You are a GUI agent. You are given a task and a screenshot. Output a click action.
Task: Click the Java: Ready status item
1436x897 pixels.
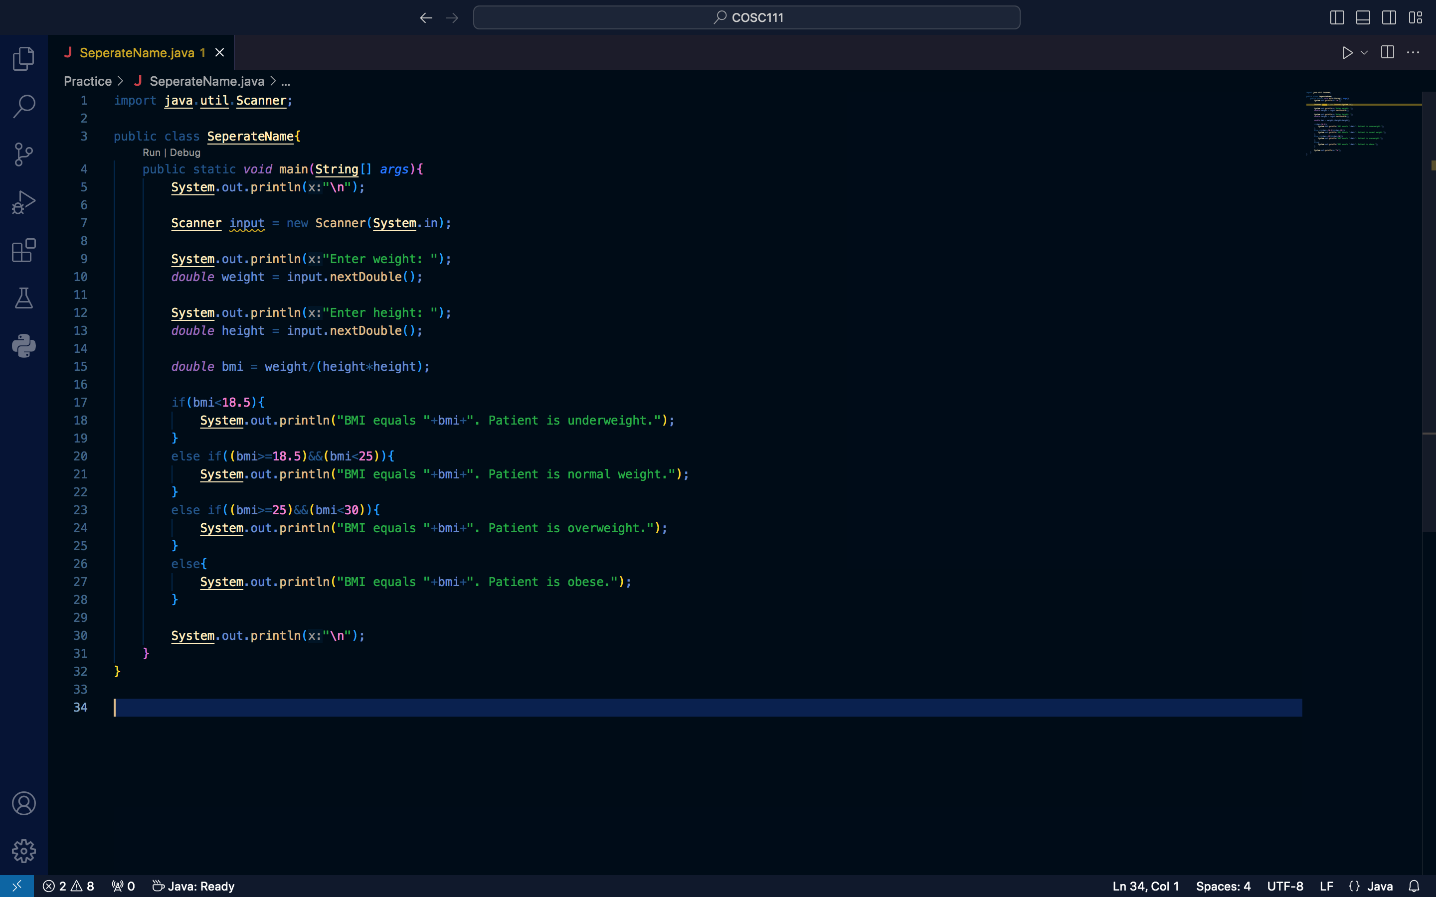(193, 886)
